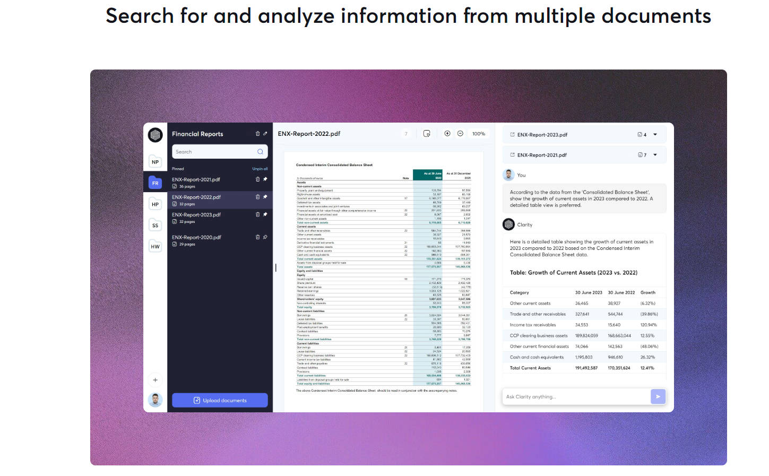Expand ENX-Report-2023.pdf citations dropdown arrow

pos(655,135)
